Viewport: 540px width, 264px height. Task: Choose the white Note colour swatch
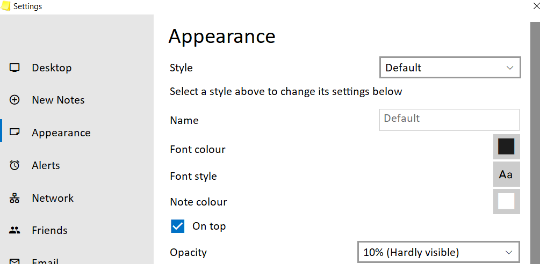(506, 201)
